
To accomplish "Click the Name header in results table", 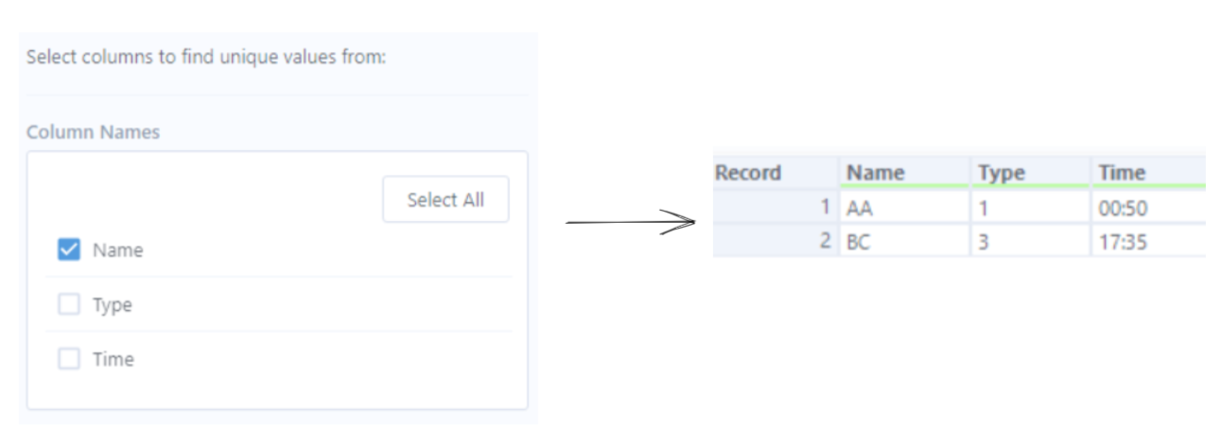I will coord(875,173).
